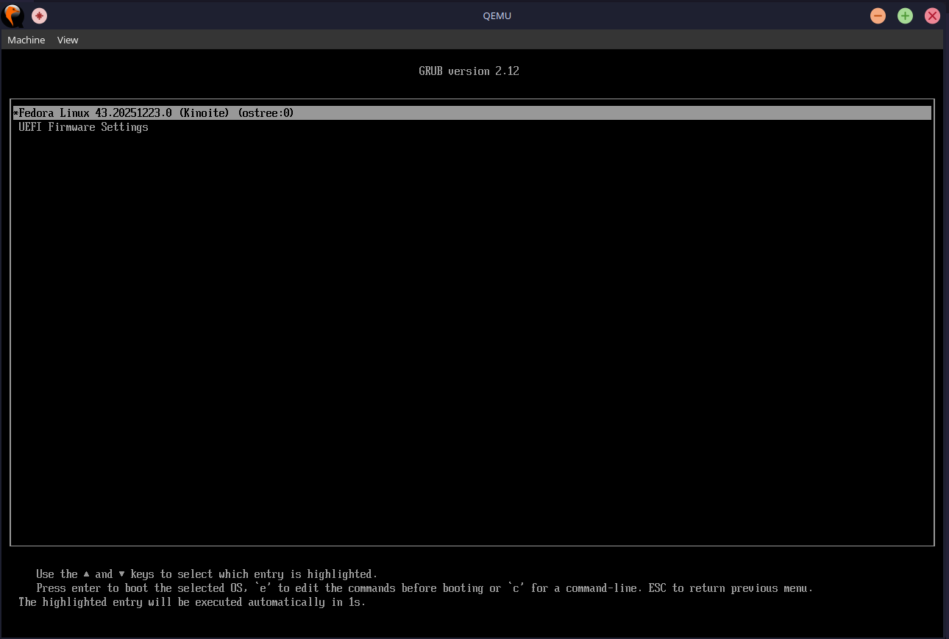The image size is (949, 639).
Task: Close the QEMU window
Action: (932, 15)
